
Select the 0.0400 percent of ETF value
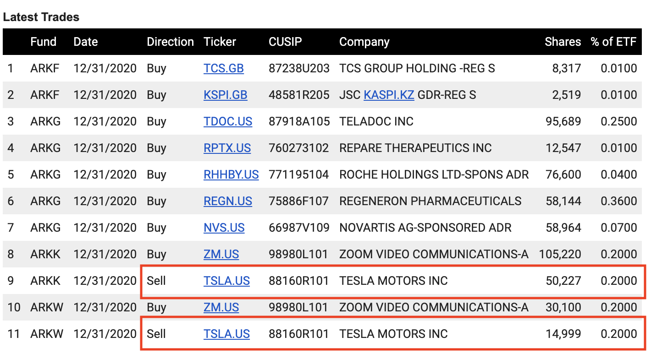click(x=619, y=175)
